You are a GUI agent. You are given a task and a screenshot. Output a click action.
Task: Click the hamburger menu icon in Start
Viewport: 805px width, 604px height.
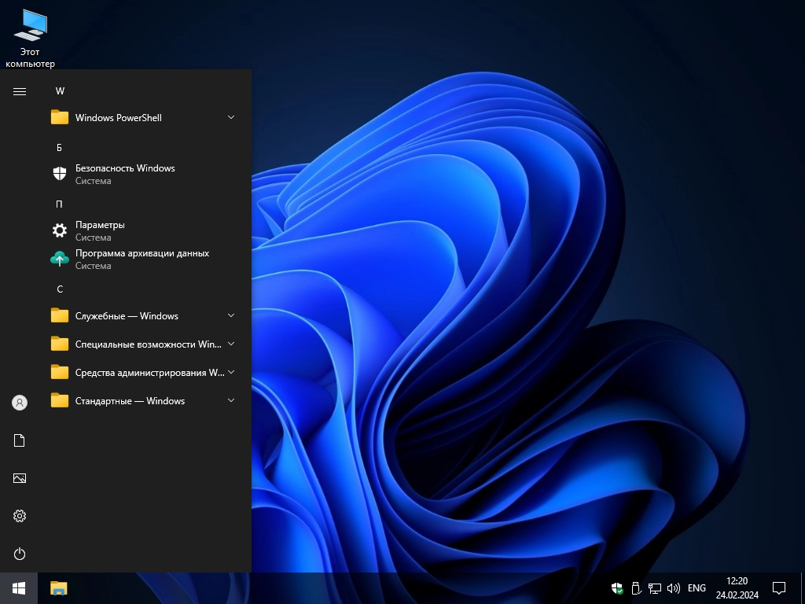(20, 91)
